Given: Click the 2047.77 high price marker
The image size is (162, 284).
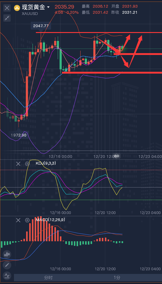Looking at the screenshot, I should point(41,26).
